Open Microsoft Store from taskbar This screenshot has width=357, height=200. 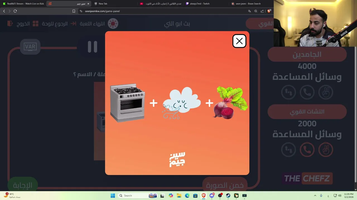pyautogui.click(x=195, y=196)
